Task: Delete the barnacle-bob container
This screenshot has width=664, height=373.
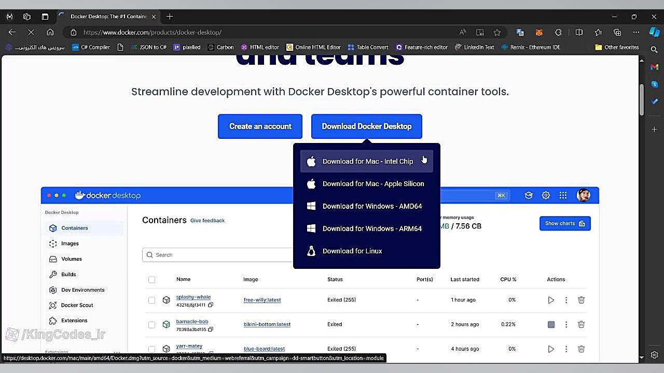Action: pos(581,324)
